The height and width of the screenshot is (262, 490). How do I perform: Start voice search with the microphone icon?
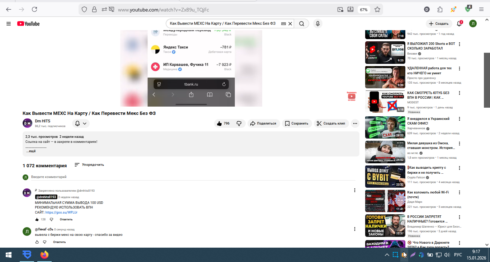coord(317,24)
